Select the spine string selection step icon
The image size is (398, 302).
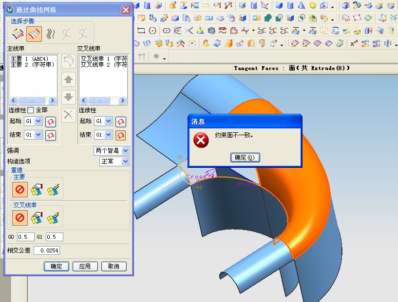(x=51, y=34)
